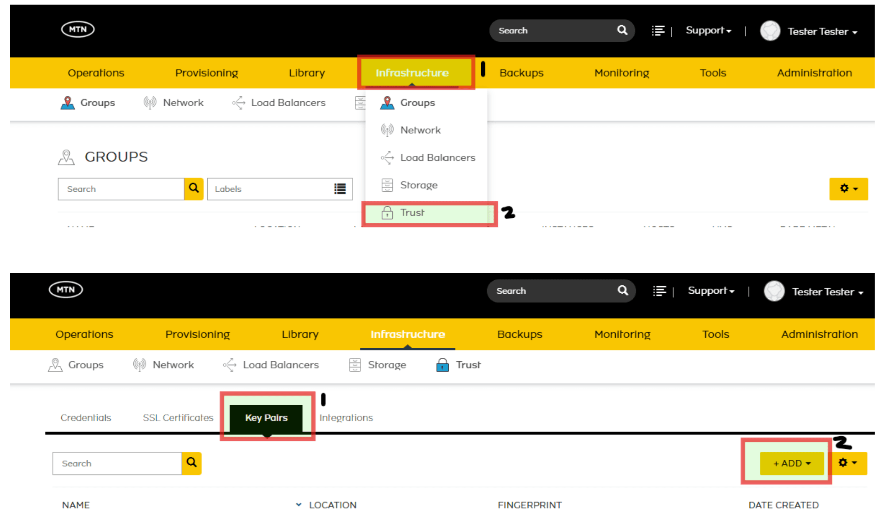Open Provisioning in bottom navigation bar
This screenshot has width=885, height=523.
tap(197, 334)
